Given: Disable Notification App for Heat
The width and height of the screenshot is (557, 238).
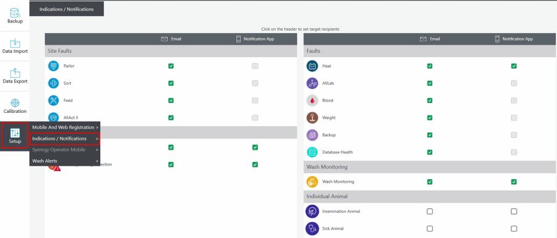Looking at the screenshot, I should point(513,66).
